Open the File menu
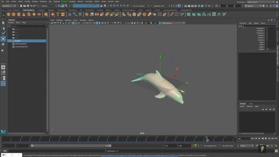The height and width of the screenshot is (157, 279). click(x=3, y=1)
